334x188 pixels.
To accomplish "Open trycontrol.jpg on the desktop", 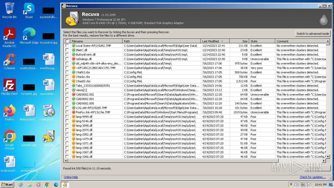I will point(49,38).
